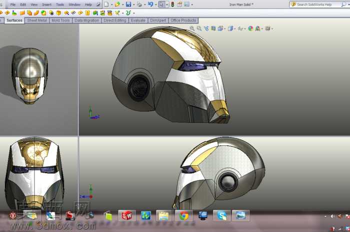This screenshot has height=232, width=350.
Task: Click the bottom-left viewport helmet front view
Action: (34, 174)
